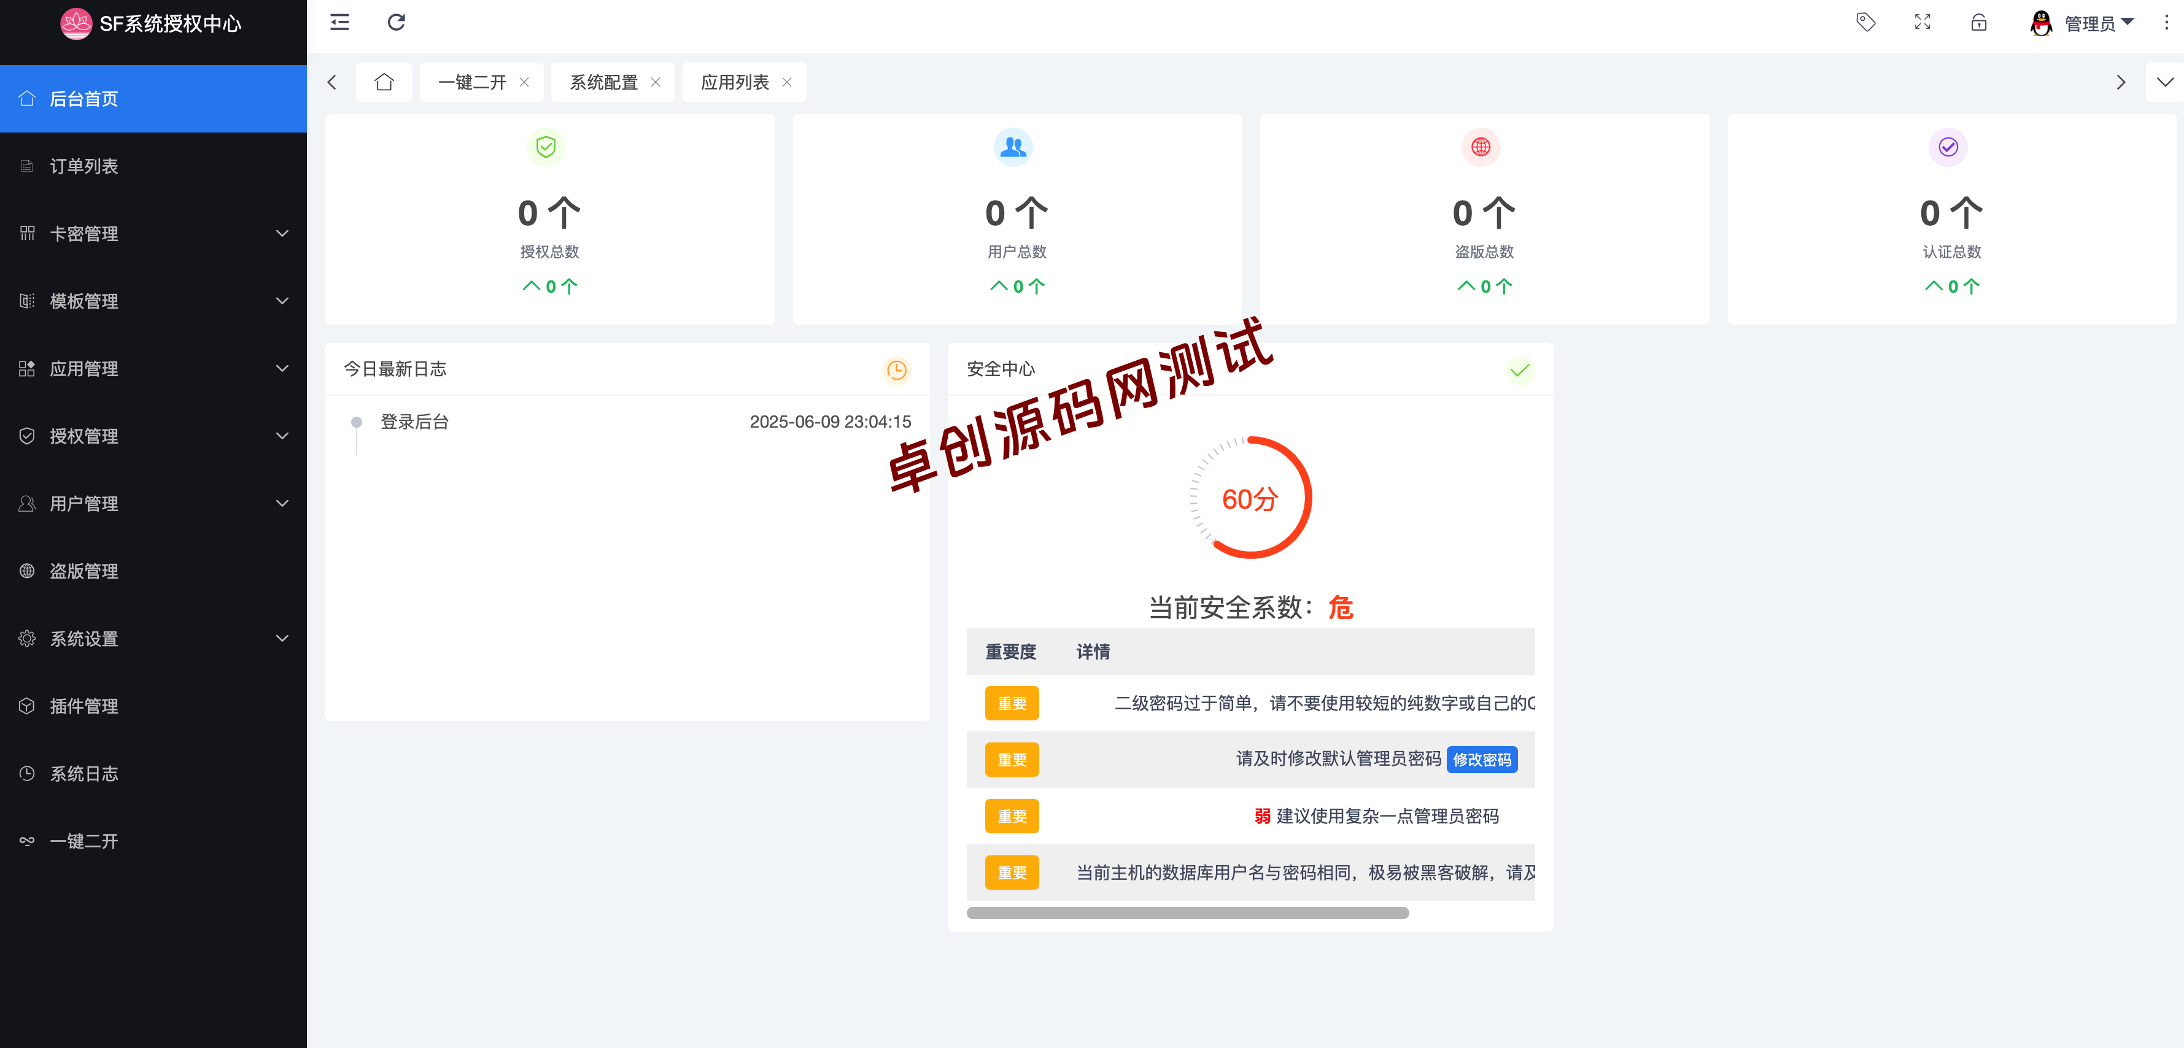Click the lock screen icon
Viewport: 2184px width, 1048px height.
(x=1979, y=22)
